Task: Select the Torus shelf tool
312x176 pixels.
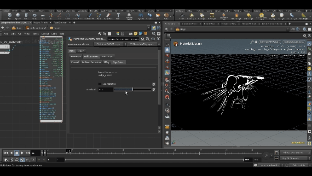Action: 35,16
